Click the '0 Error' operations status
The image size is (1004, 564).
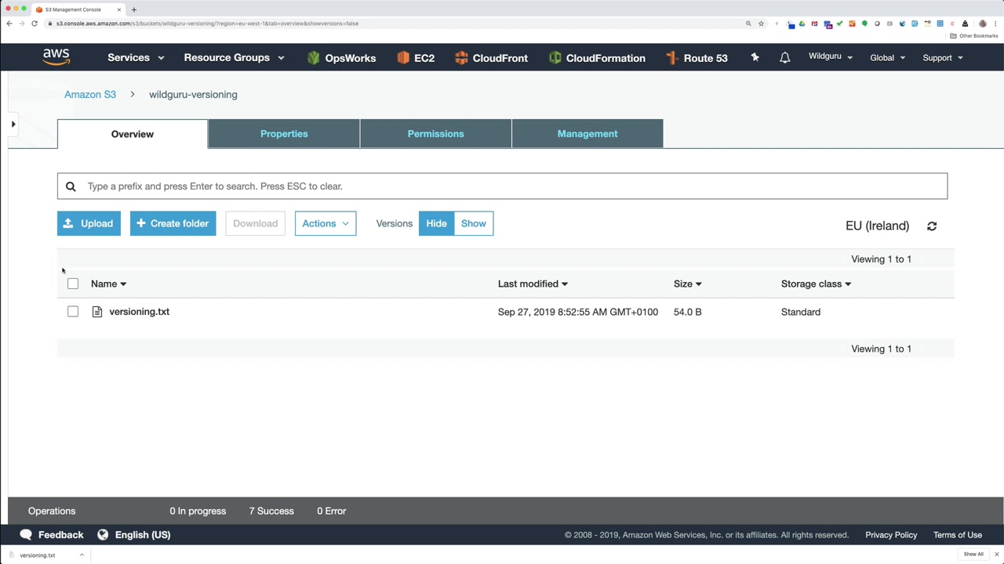332,511
